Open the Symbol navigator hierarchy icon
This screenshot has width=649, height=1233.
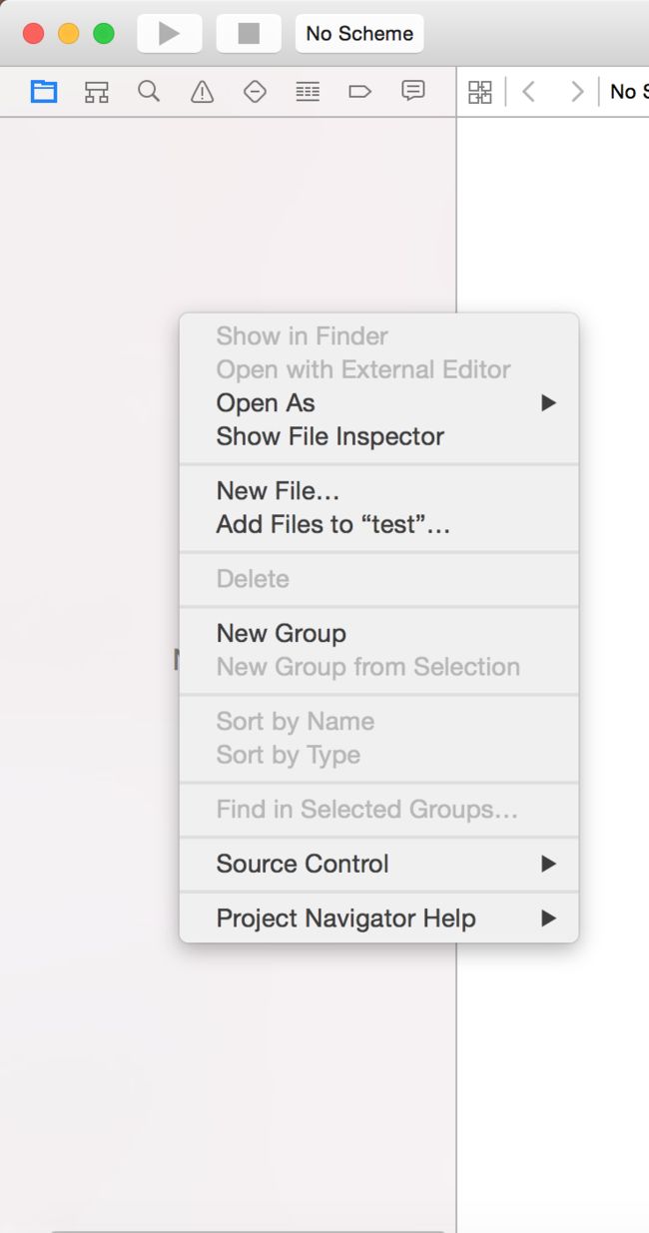(97, 92)
